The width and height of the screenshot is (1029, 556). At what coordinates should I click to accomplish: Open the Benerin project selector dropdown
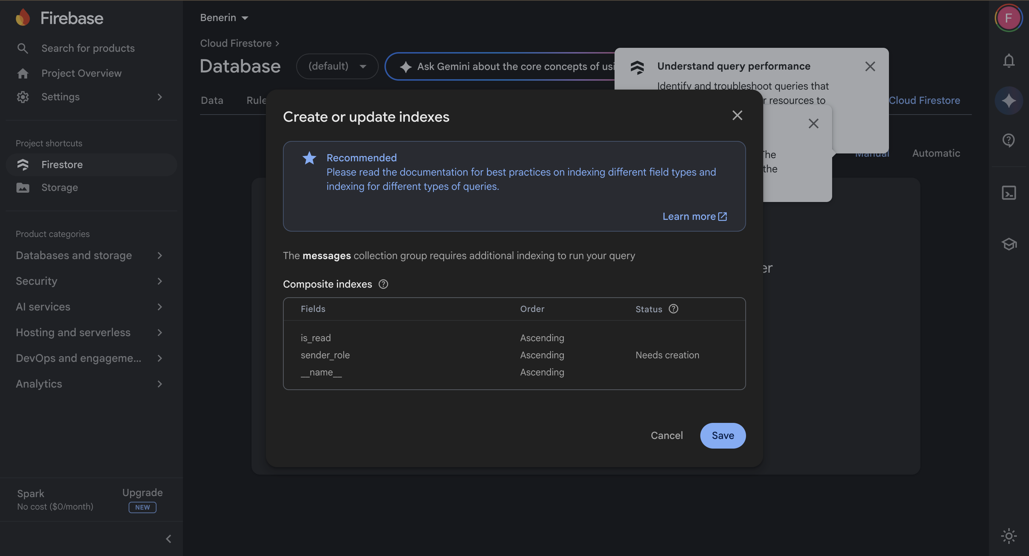[224, 17]
